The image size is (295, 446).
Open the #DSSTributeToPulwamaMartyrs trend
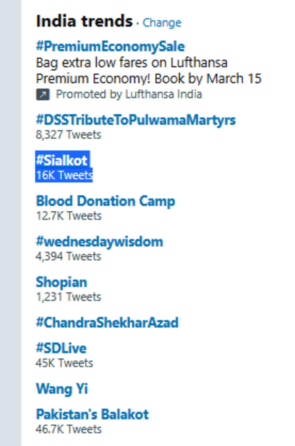pos(136,120)
